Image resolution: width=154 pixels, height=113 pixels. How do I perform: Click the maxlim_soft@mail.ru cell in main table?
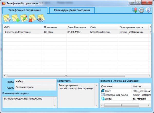click(131, 32)
